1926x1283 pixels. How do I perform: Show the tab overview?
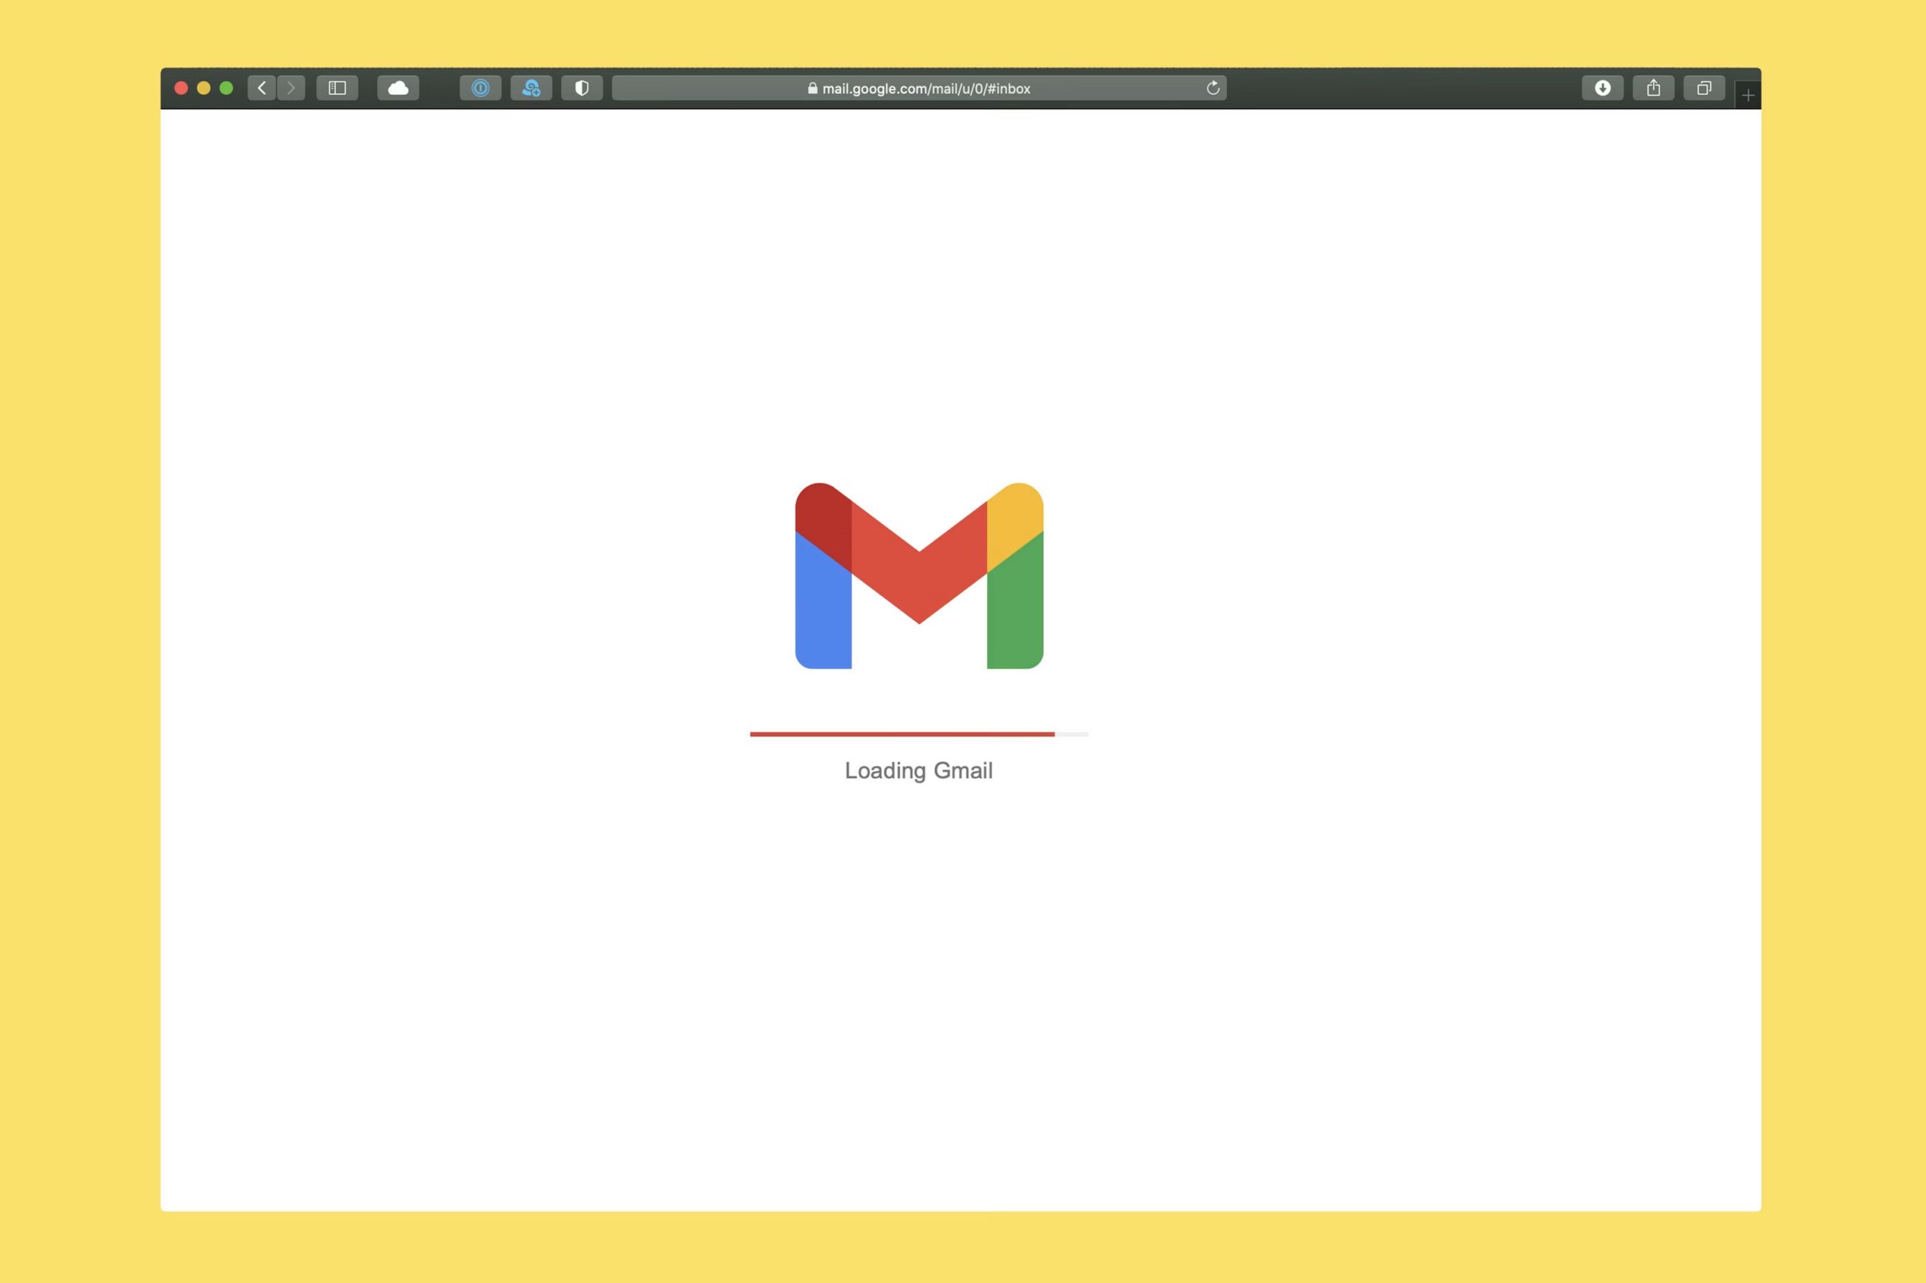pyautogui.click(x=1703, y=87)
